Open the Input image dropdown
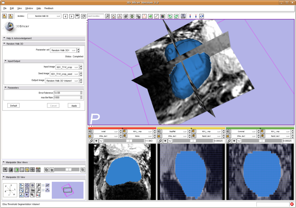 (x=67, y=67)
